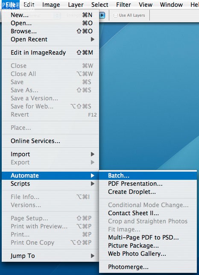The height and width of the screenshot is (275, 199).
Task: Select Picture Package...
Action: coord(148,246)
